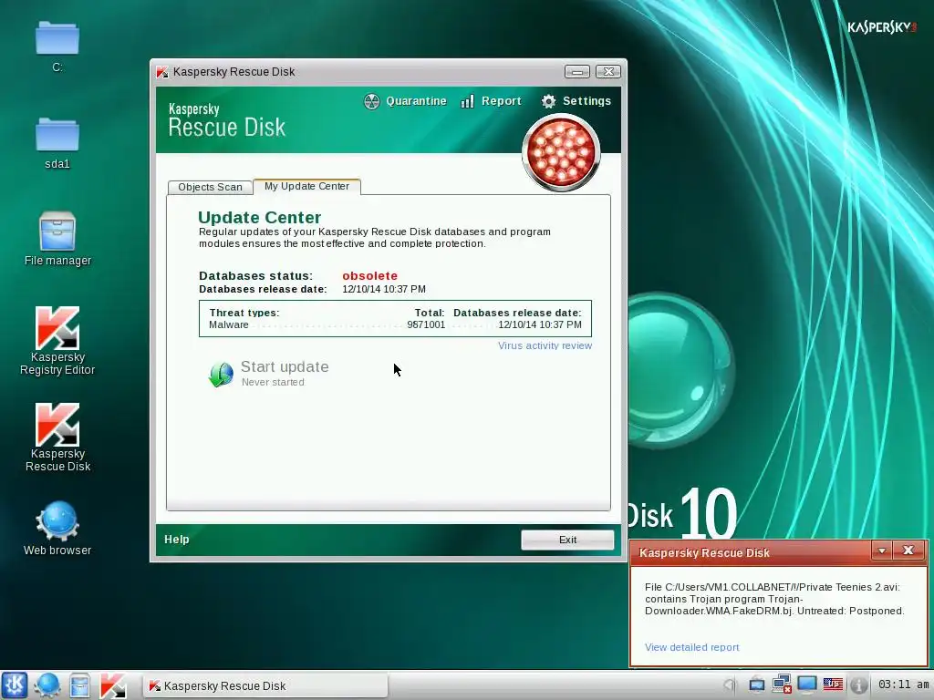This screenshot has width=934, height=700.
Task: Click the device notifier tray icon
Action: (756, 685)
